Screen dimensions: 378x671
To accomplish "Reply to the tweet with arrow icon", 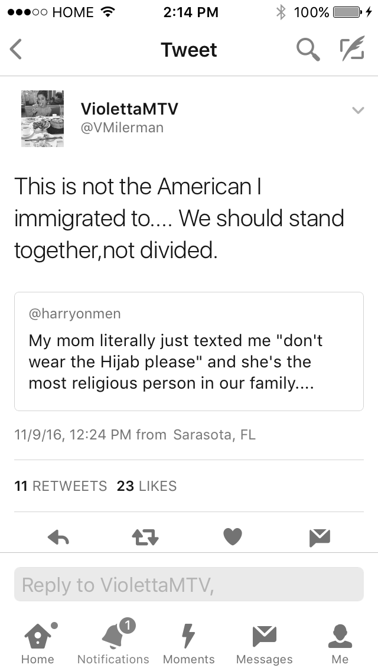I will 58,537.
